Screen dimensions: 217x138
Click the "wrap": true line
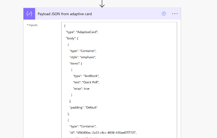[x=81, y=88]
